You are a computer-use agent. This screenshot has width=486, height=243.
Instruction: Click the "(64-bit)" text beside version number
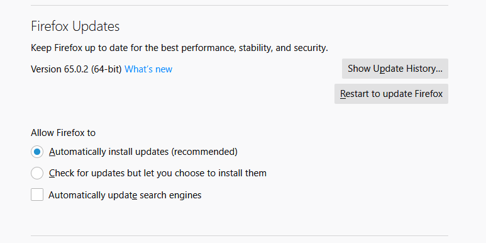point(106,69)
